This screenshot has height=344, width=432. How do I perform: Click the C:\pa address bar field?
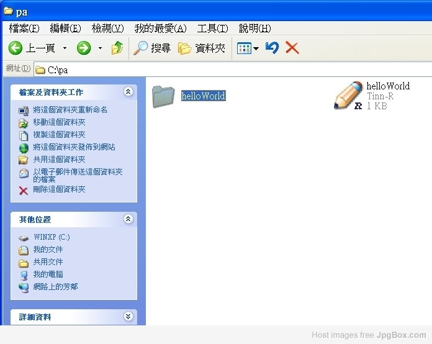point(233,70)
